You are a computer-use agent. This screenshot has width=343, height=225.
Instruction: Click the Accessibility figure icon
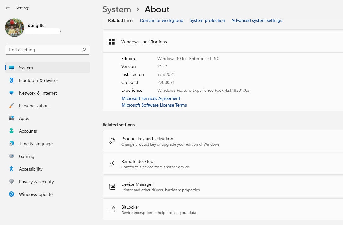[x=11, y=169]
